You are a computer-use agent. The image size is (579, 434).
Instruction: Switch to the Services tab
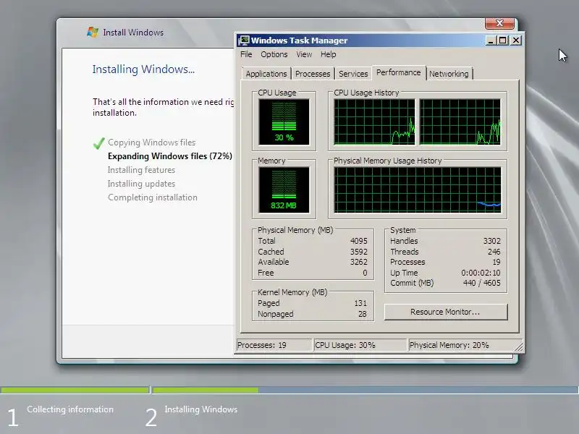tap(353, 74)
